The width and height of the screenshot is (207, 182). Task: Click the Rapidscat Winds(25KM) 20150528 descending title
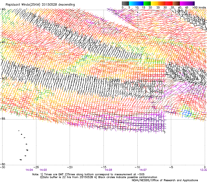(40, 5)
